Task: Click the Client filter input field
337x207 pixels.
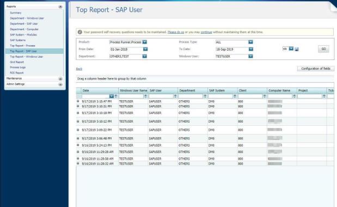Action: coord(250,96)
